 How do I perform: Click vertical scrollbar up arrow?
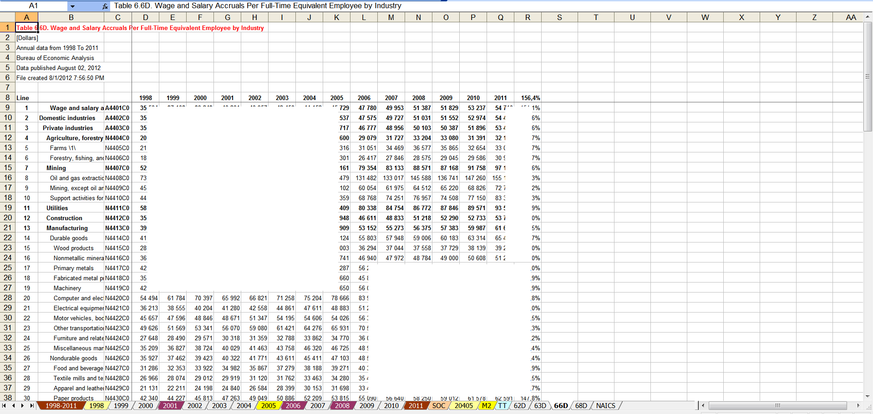pyautogui.click(x=868, y=17)
